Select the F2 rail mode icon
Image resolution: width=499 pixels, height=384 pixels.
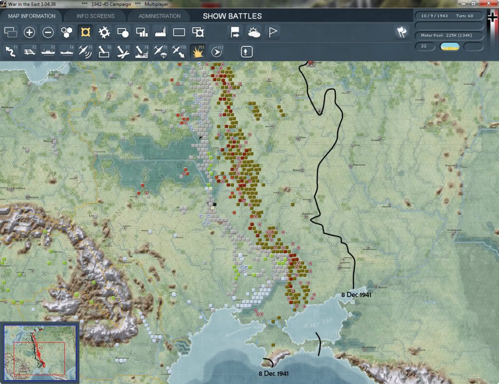tap(30, 52)
